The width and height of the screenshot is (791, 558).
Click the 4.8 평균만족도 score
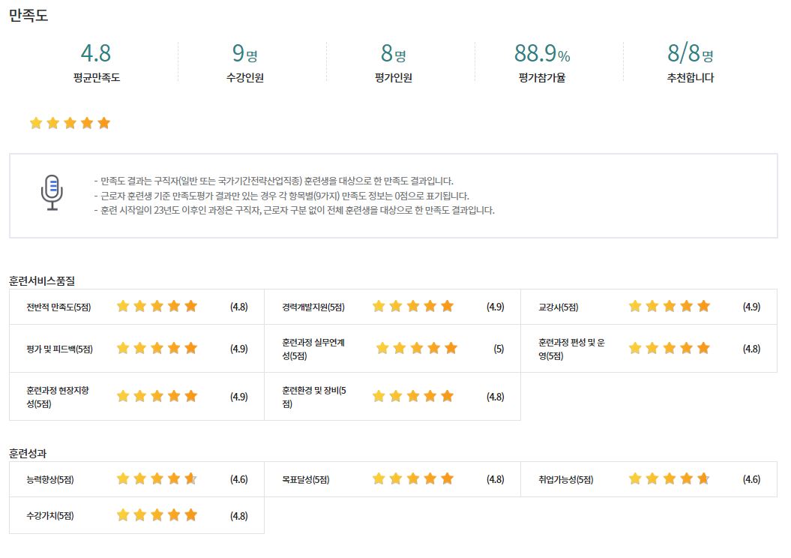tap(96, 53)
